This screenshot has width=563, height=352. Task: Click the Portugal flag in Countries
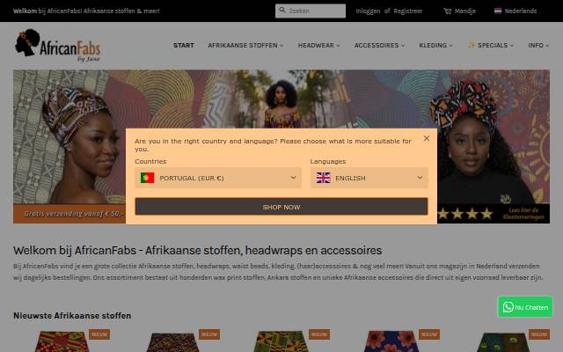coord(147,178)
